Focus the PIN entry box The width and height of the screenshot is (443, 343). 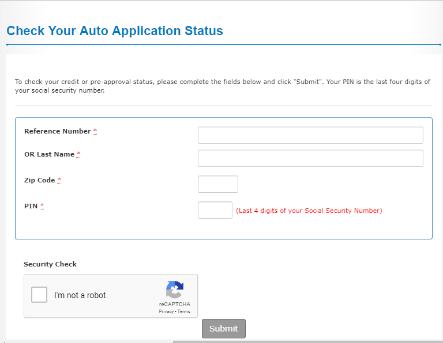215,210
